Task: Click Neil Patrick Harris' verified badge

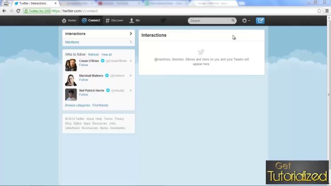Action: (108, 90)
